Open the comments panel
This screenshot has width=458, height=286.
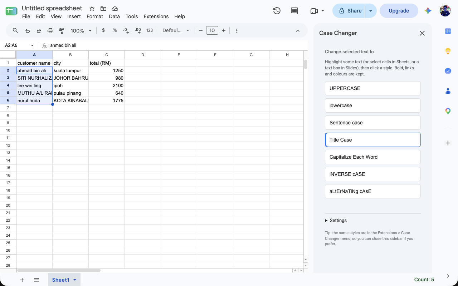(294, 11)
